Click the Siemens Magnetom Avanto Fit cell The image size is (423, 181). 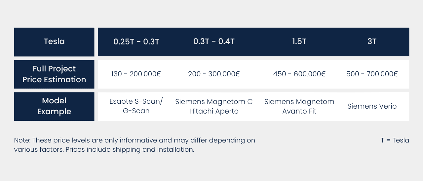(x=299, y=106)
